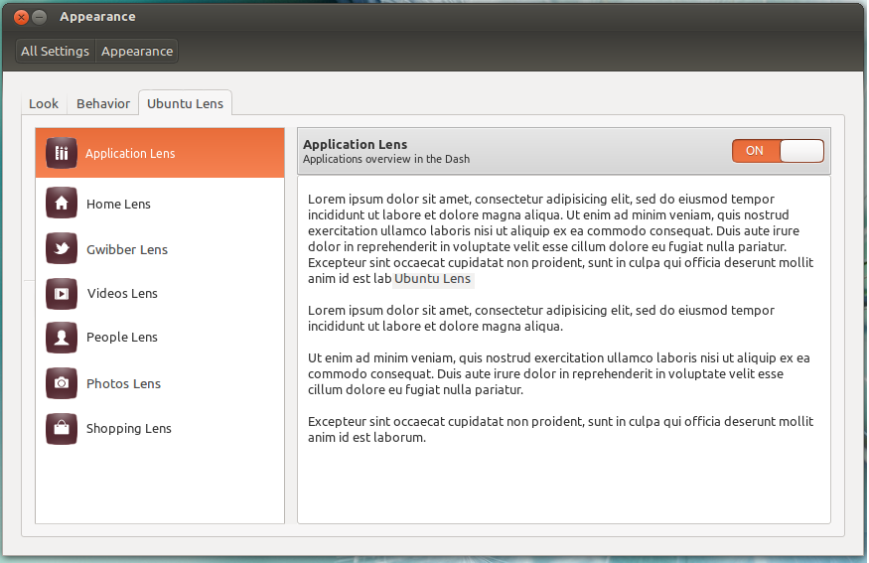Toggle the Application Lens ON switch
The image size is (869, 563).
778,151
